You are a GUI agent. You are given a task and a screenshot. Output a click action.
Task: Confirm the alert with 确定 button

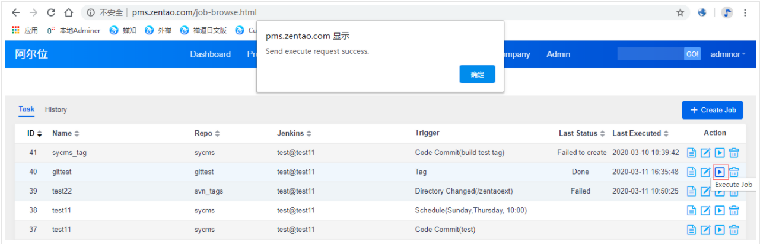tap(477, 75)
